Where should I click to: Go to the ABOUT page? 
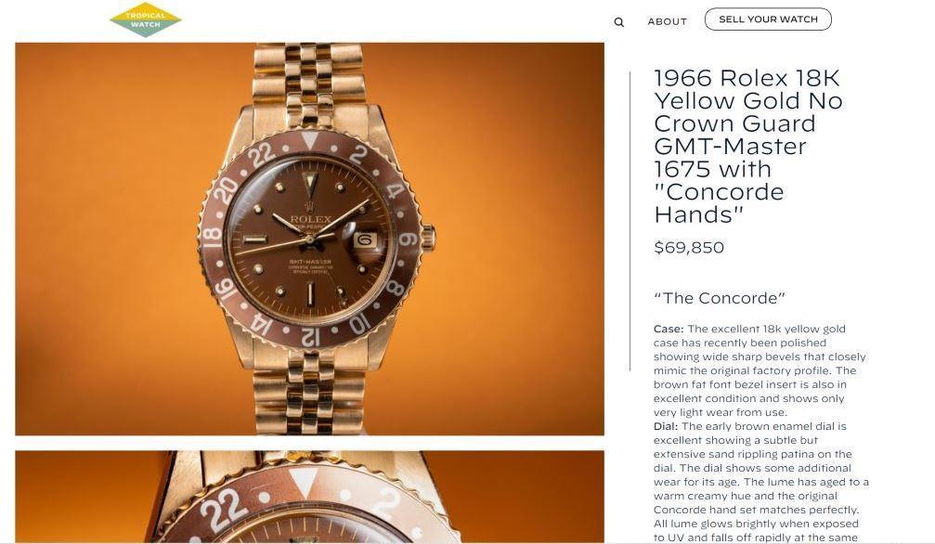pyautogui.click(x=668, y=21)
